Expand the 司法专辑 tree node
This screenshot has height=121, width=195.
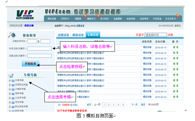pyautogui.click(x=10, y=103)
